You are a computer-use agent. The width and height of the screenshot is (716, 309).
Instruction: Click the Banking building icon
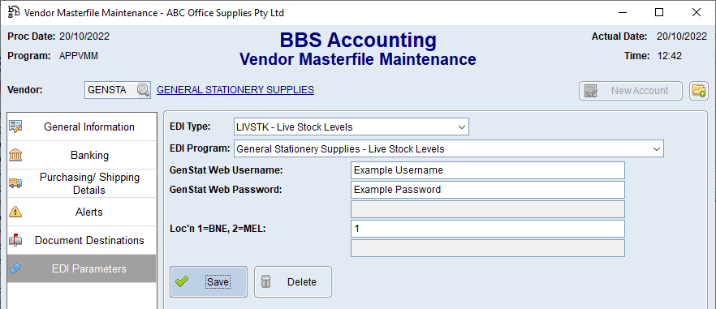[x=15, y=155]
